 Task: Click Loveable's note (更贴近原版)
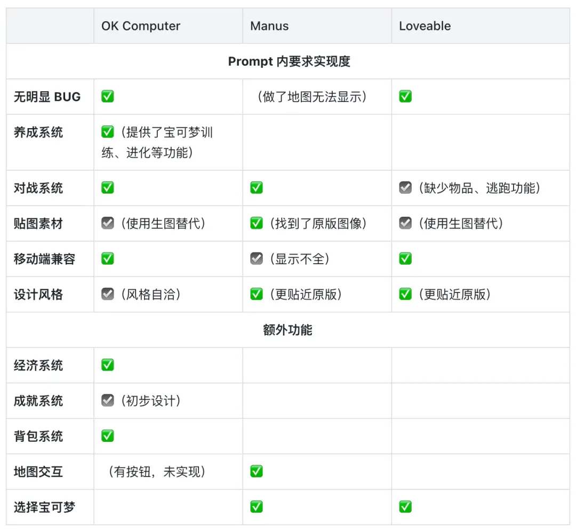(x=454, y=294)
